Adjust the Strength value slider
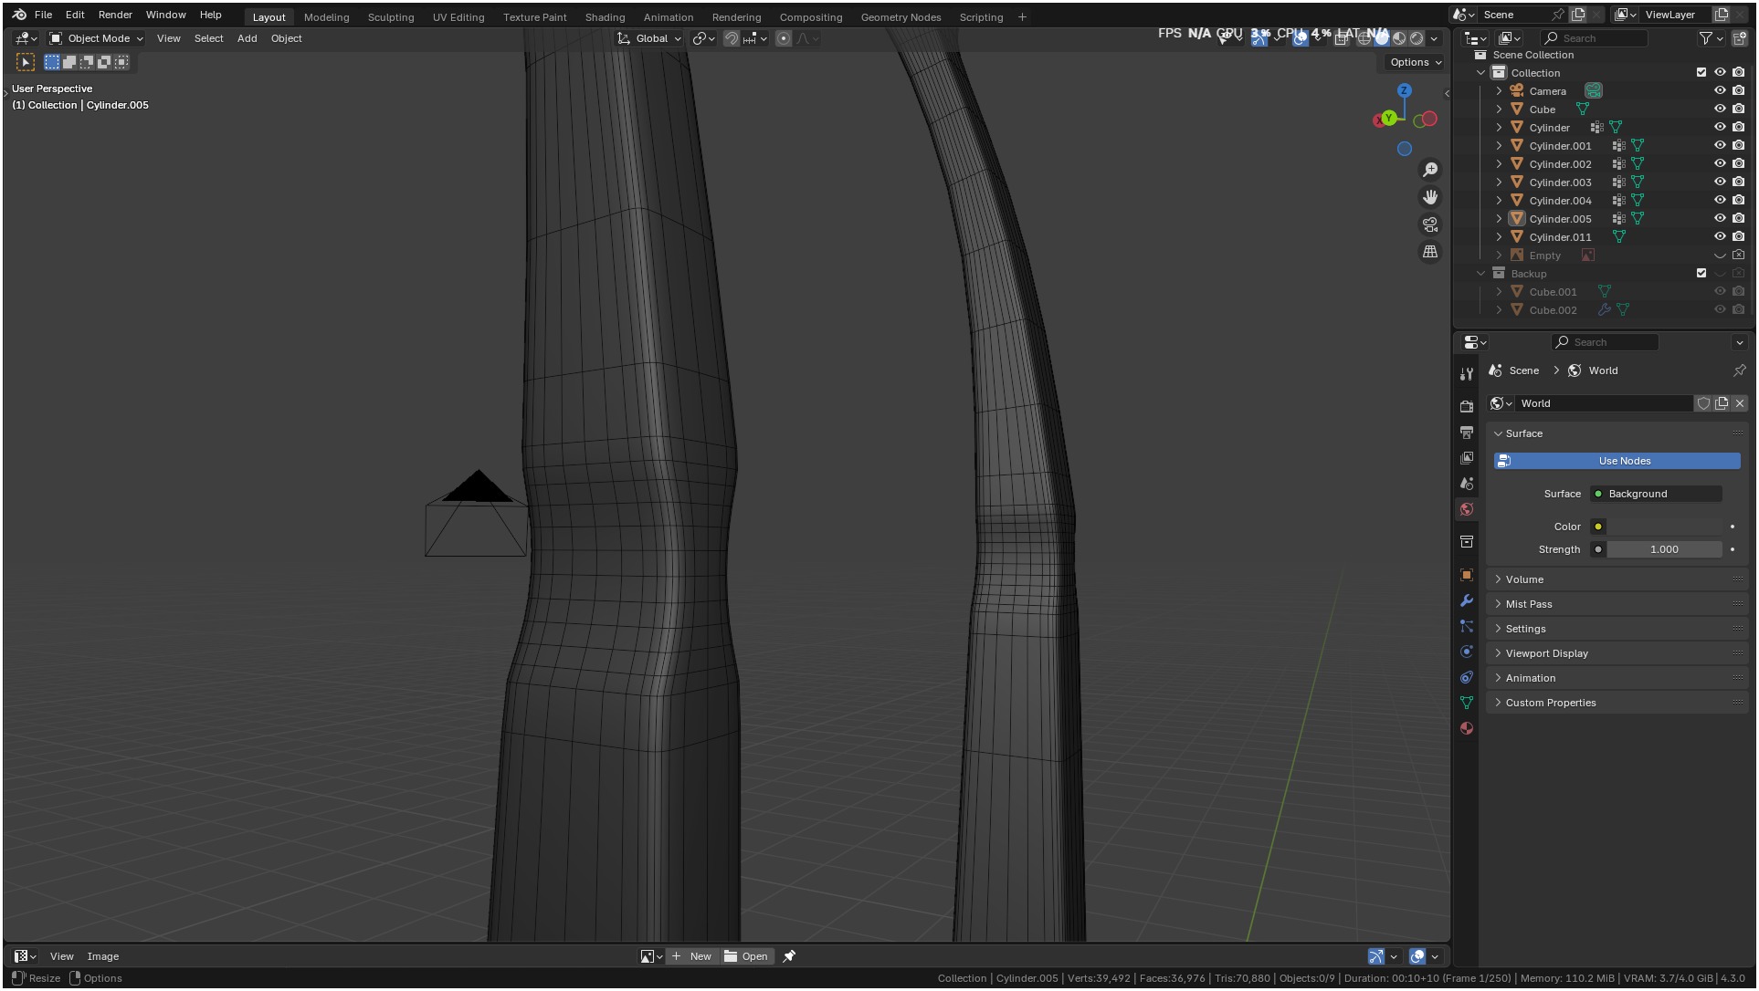 click(x=1664, y=549)
